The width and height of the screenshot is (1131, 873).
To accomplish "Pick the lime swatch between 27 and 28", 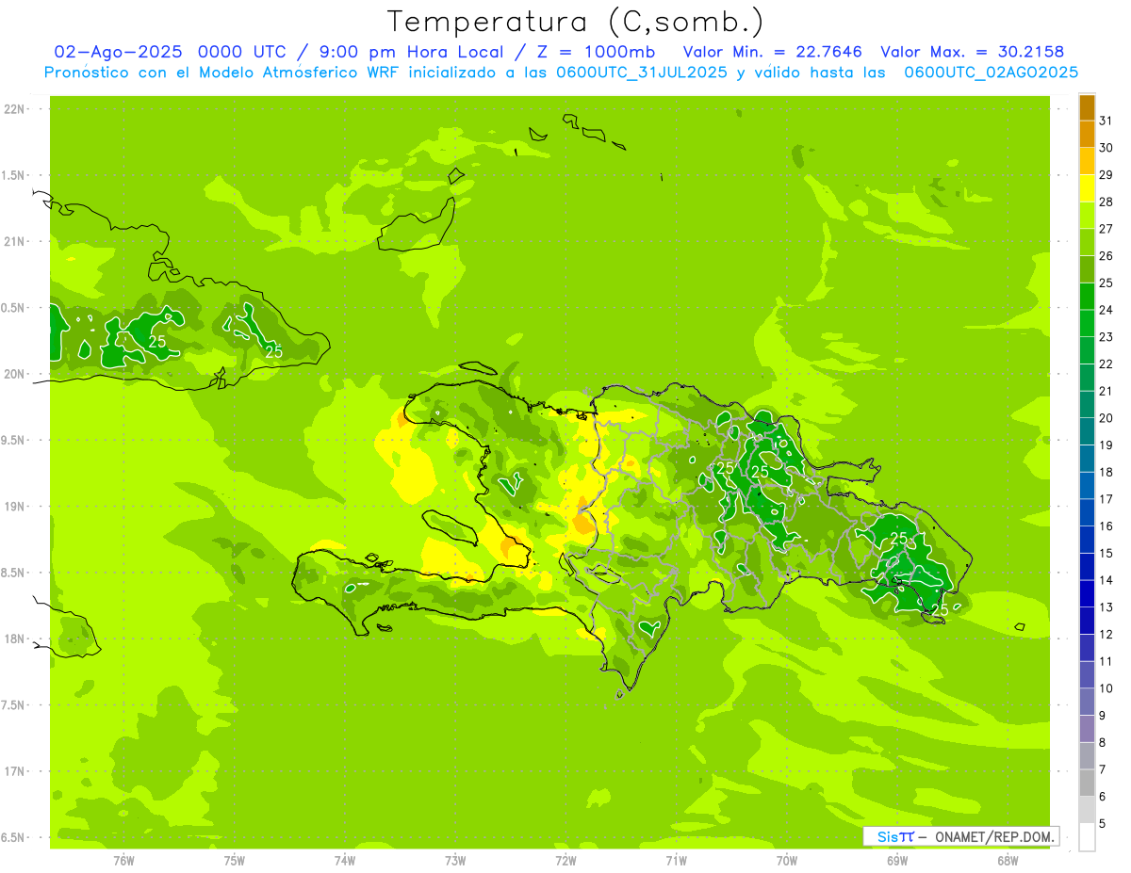I will [1087, 215].
